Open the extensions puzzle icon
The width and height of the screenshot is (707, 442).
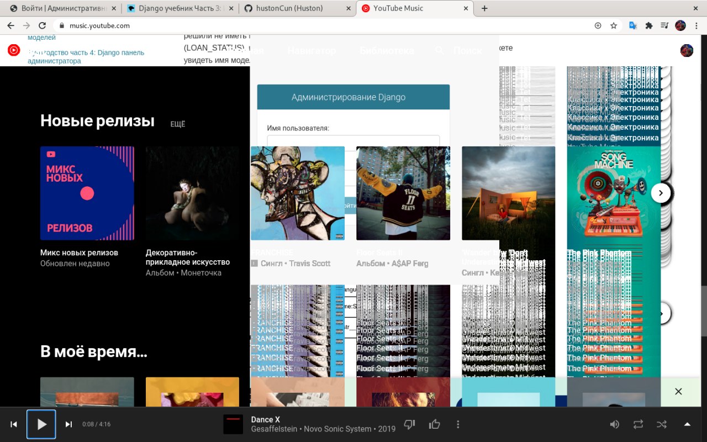(x=649, y=25)
